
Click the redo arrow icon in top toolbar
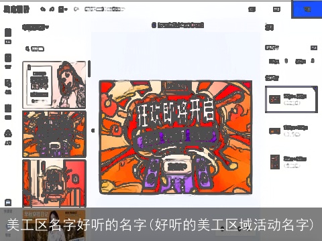pyautogui.click(x=52, y=9)
